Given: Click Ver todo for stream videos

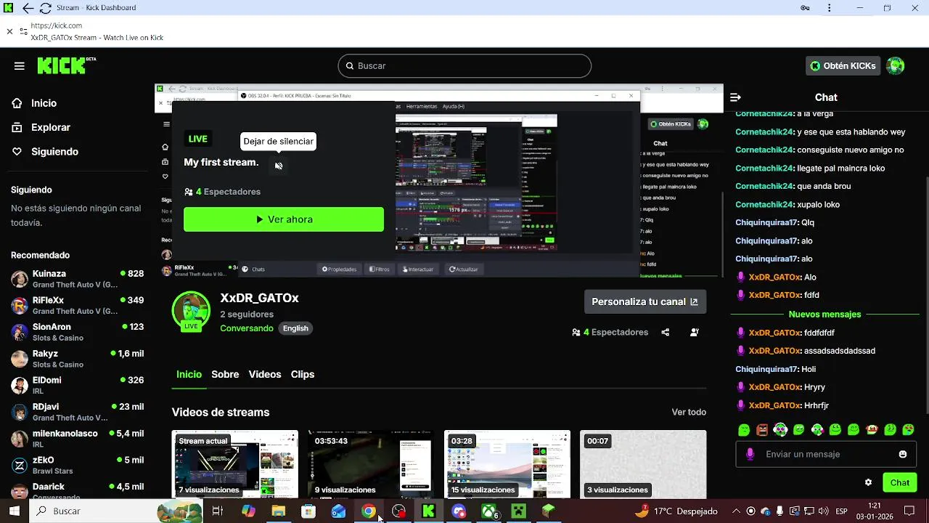Looking at the screenshot, I should 689,412.
